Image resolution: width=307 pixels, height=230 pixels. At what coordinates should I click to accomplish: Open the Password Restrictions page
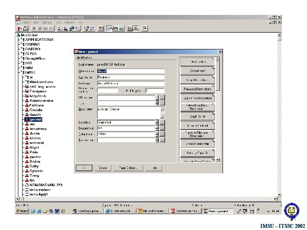tap(197, 89)
